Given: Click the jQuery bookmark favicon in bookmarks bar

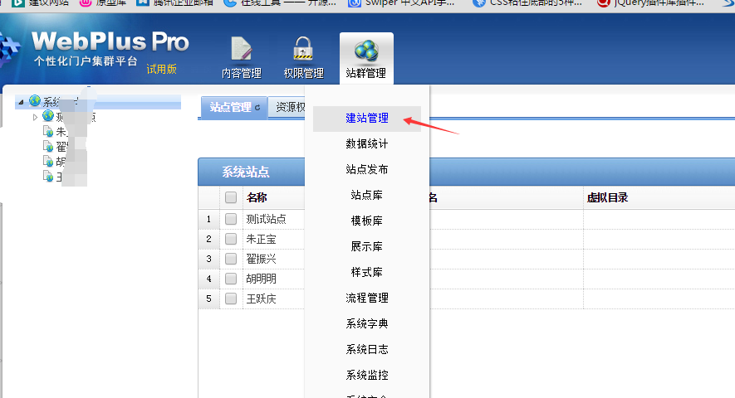Looking at the screenshot, I should coord(603,2).
